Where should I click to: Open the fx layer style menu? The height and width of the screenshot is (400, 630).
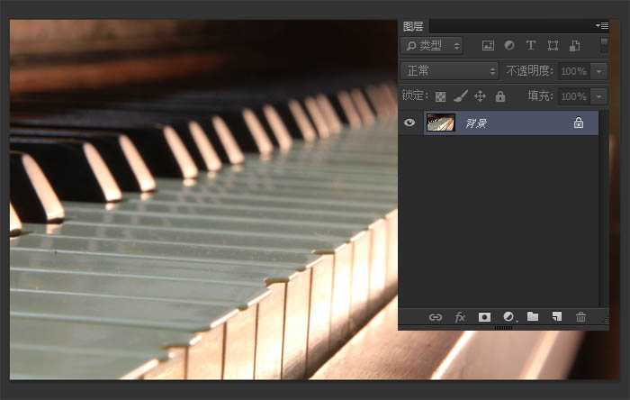[460, 317]
